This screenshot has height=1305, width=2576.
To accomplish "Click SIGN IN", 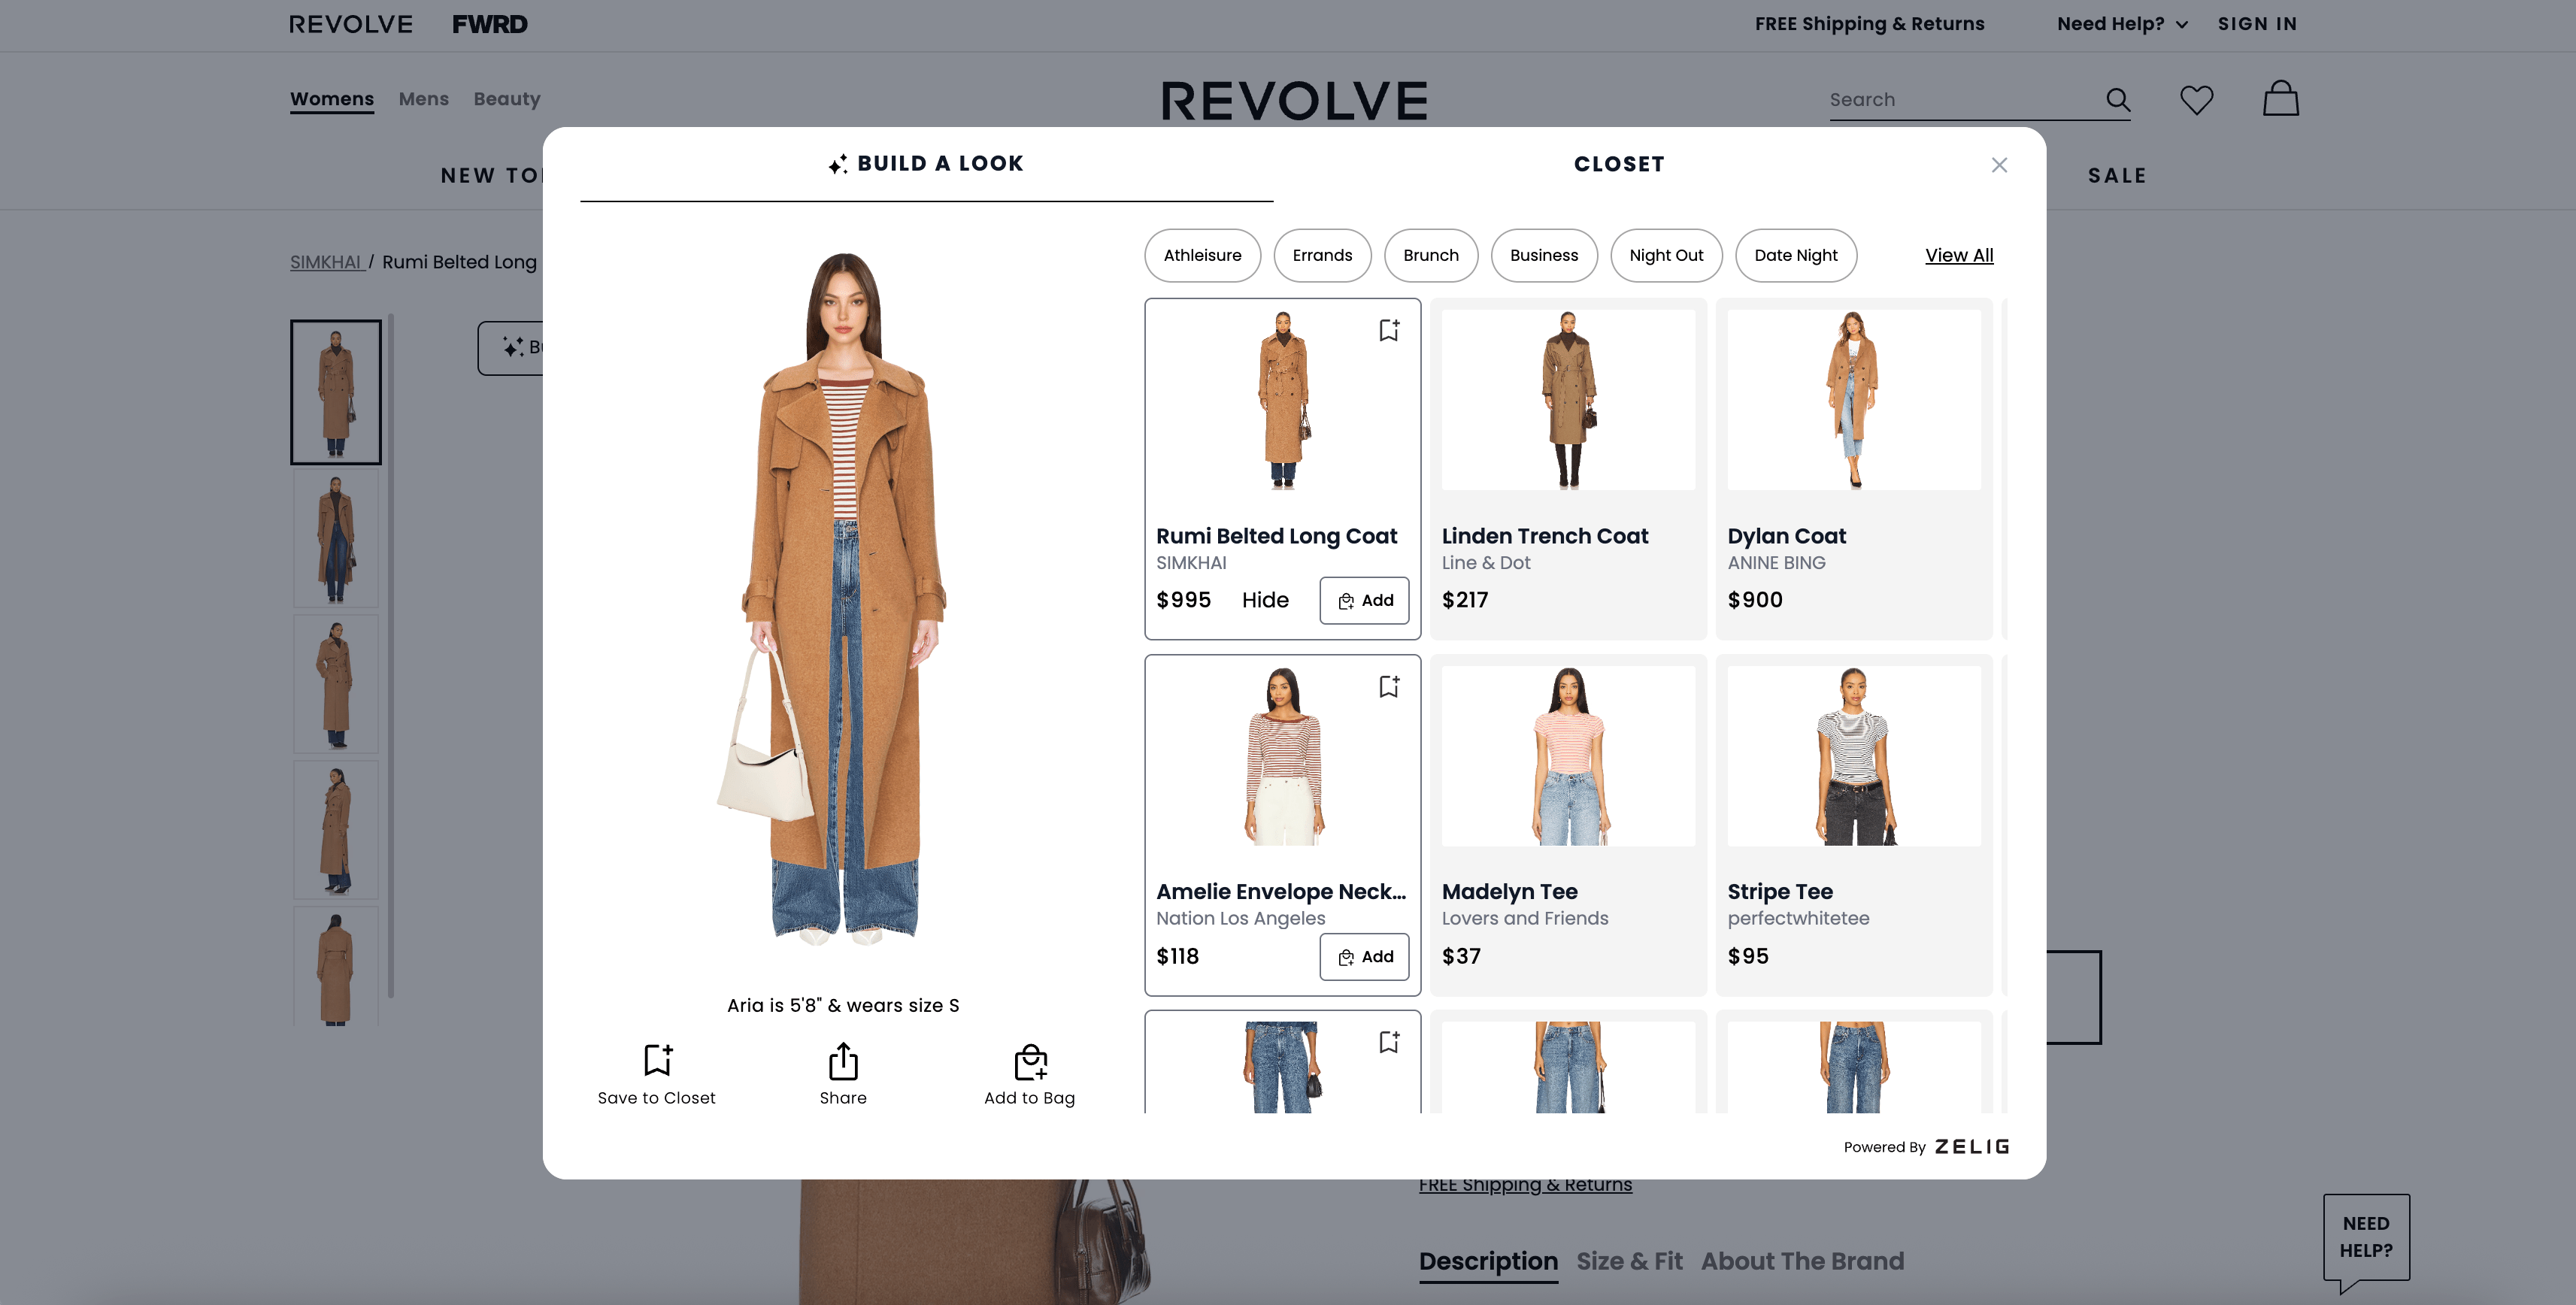I will 2257,24.
